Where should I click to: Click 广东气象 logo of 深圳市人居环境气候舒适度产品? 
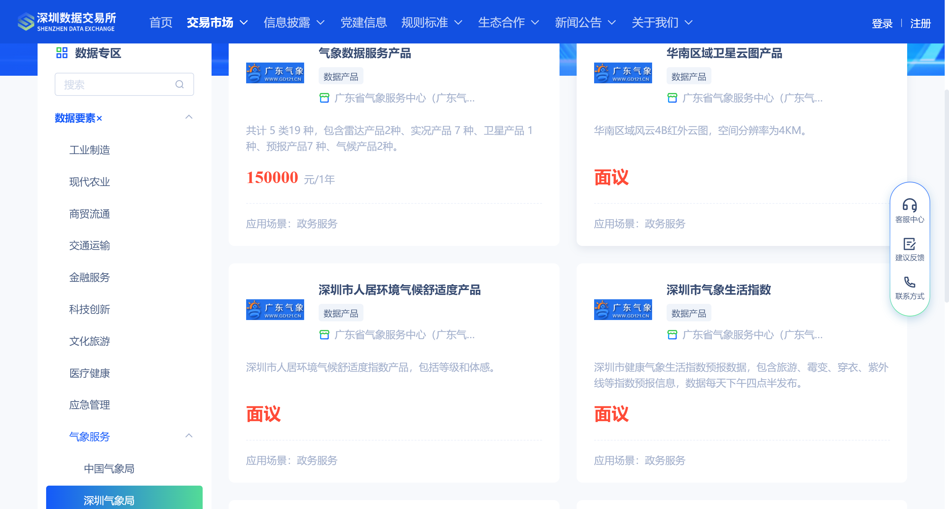point(275,309)
